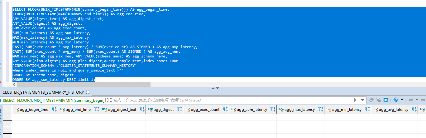Click the agg_max_latency column header

pyautogui.click(x=299, y=110)
